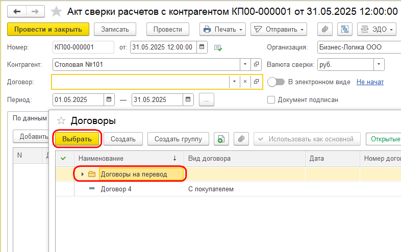Open the document structure icon next to paperclip
401x252 pixels.
coord(345,29)
